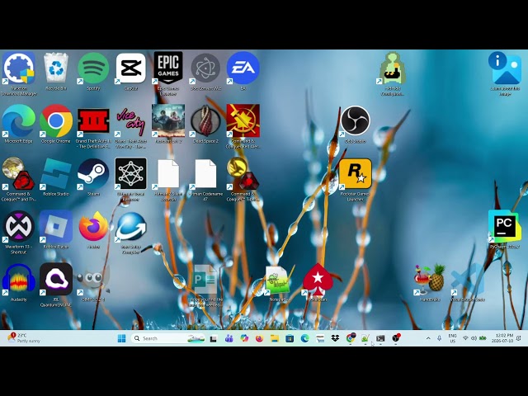Open Dropbox from the taskbar
This screenshot has height=396, width=528.
coord(335,338)
